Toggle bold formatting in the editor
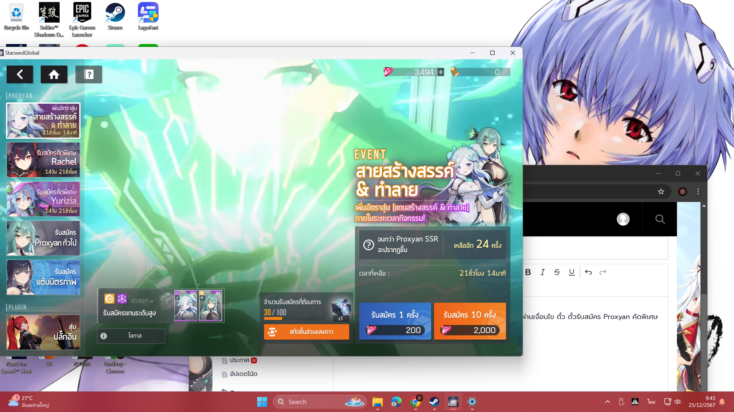Viewport: 734px width, 412px height. click(528, 272)
